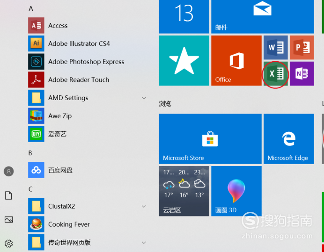Open the Word tile

276,48
